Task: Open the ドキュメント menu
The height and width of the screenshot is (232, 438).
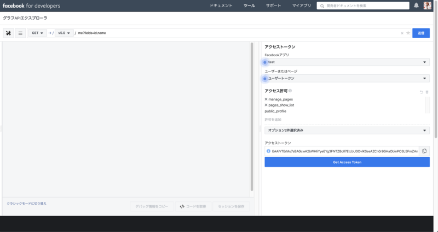Action: tap(221, 5)
